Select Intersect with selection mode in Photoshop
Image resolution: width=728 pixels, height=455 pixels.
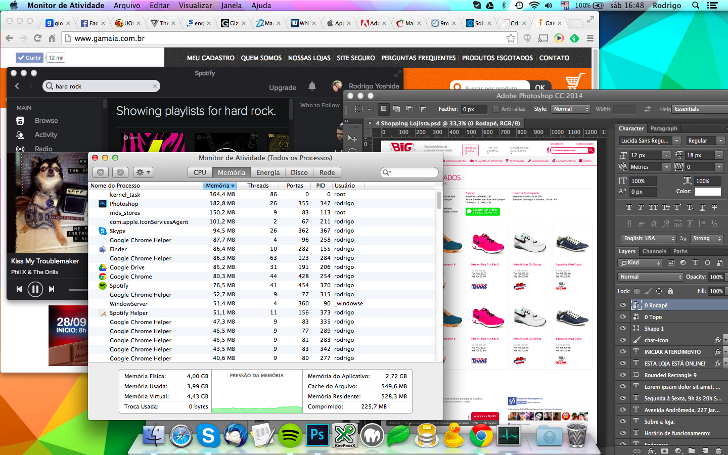pyautogui.click(x=423, y=109)
